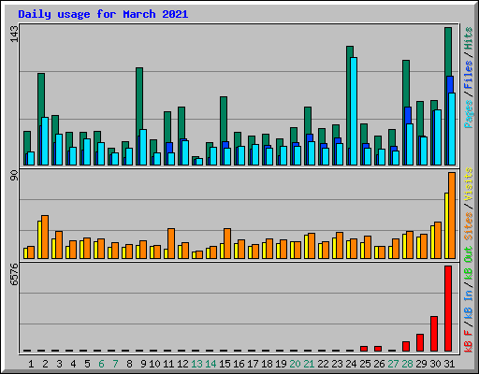479x374 pixels.
Task: Click the Pages legend label
Action: pos(469,114)
